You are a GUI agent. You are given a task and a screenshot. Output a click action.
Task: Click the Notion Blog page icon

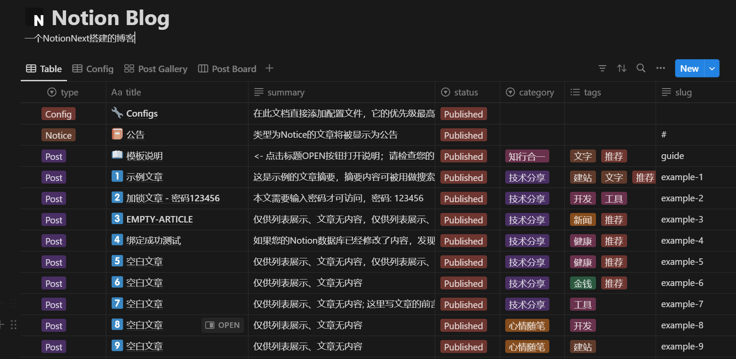coord(35,18)
